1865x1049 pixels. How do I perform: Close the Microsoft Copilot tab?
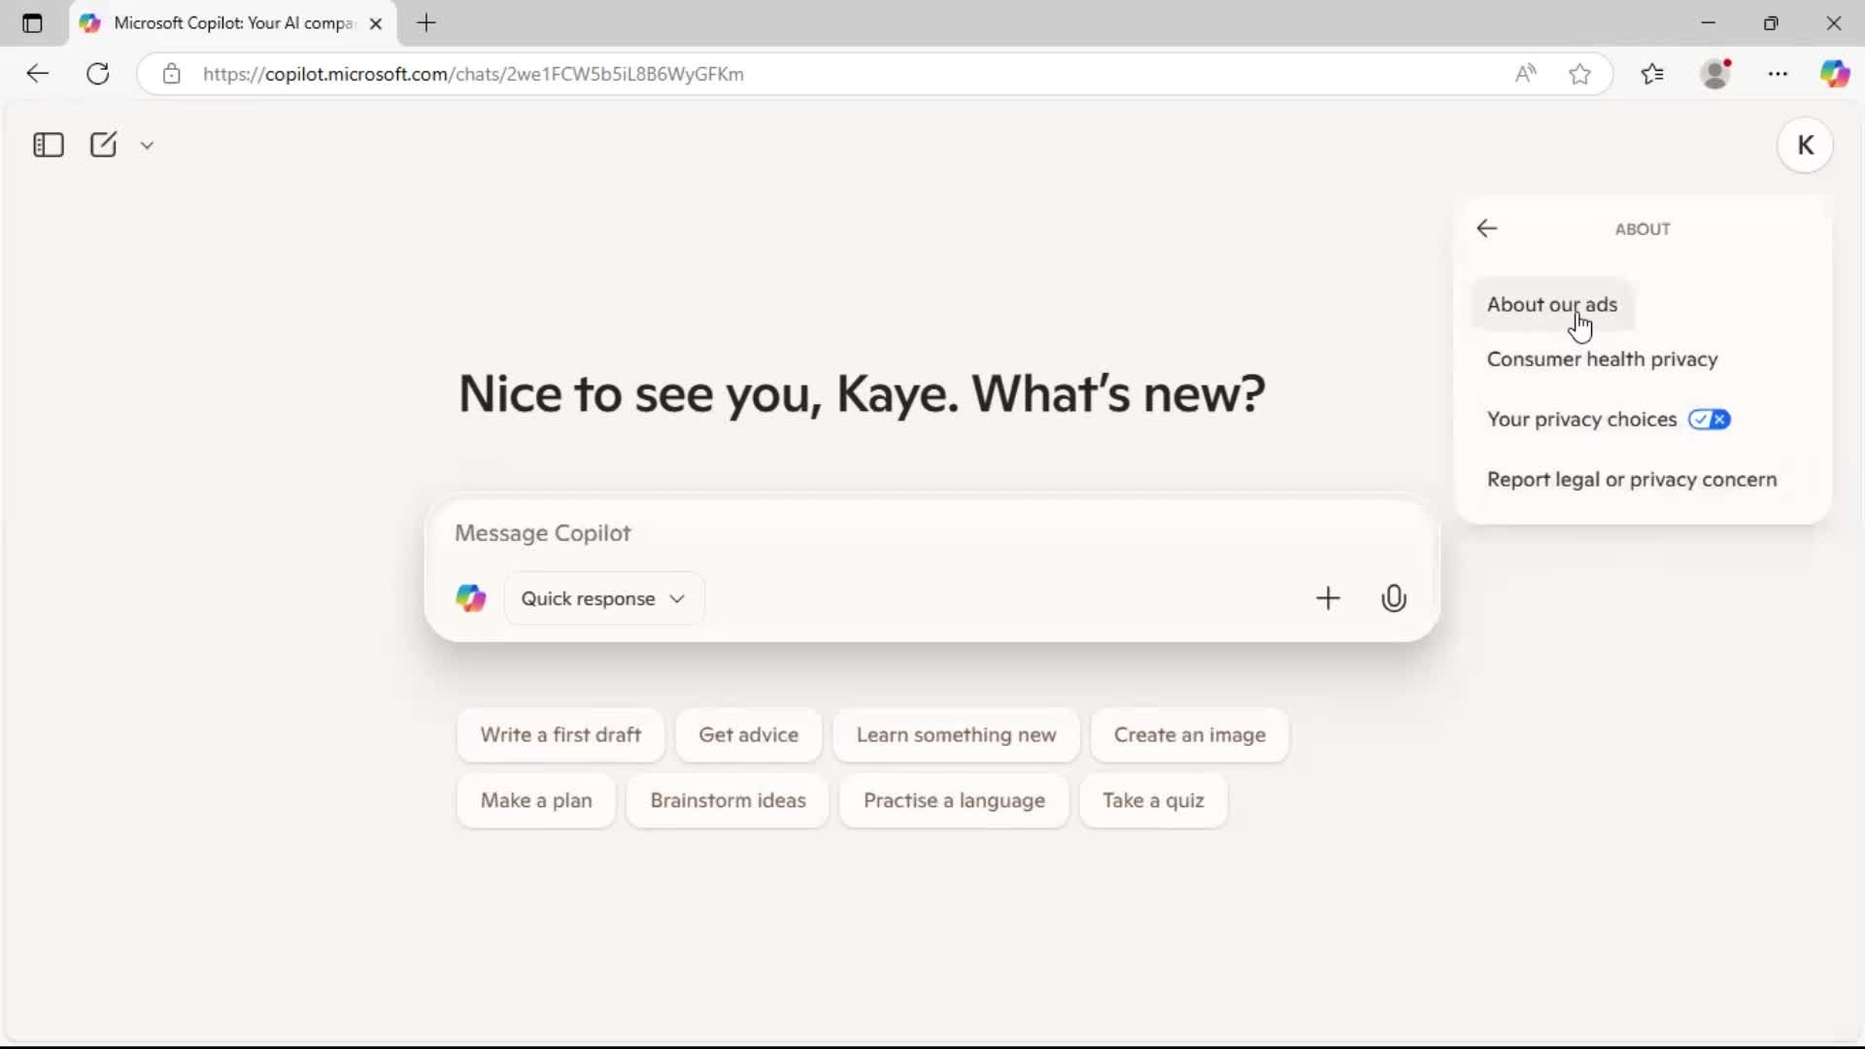376,23
